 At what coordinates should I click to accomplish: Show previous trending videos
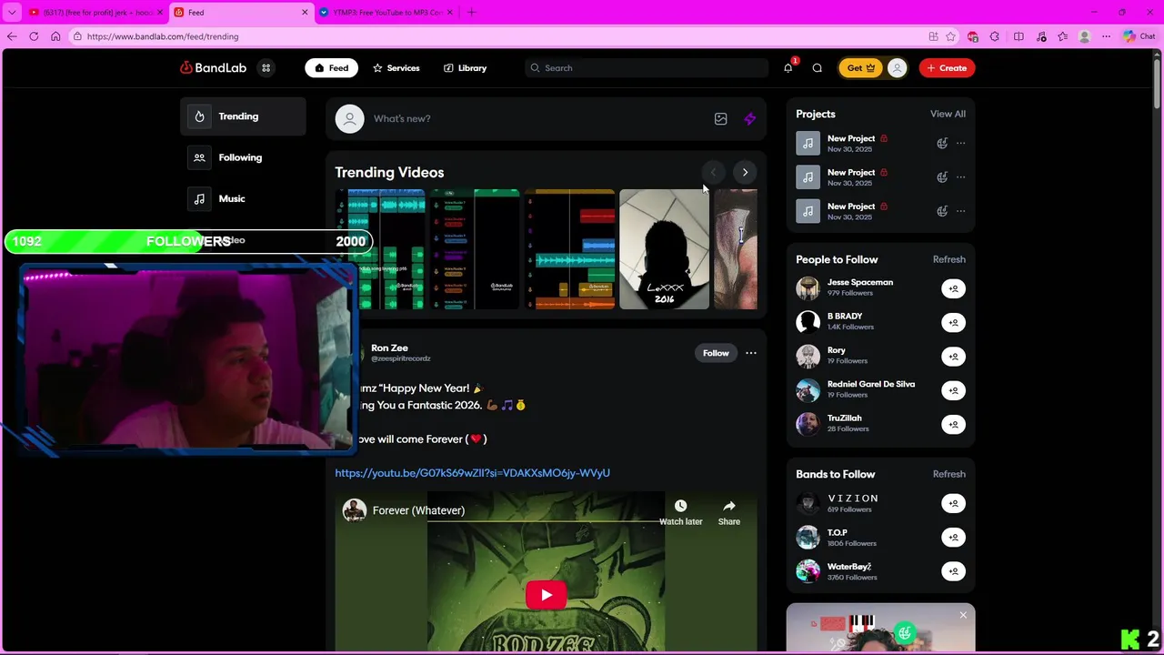pos(713,172)
